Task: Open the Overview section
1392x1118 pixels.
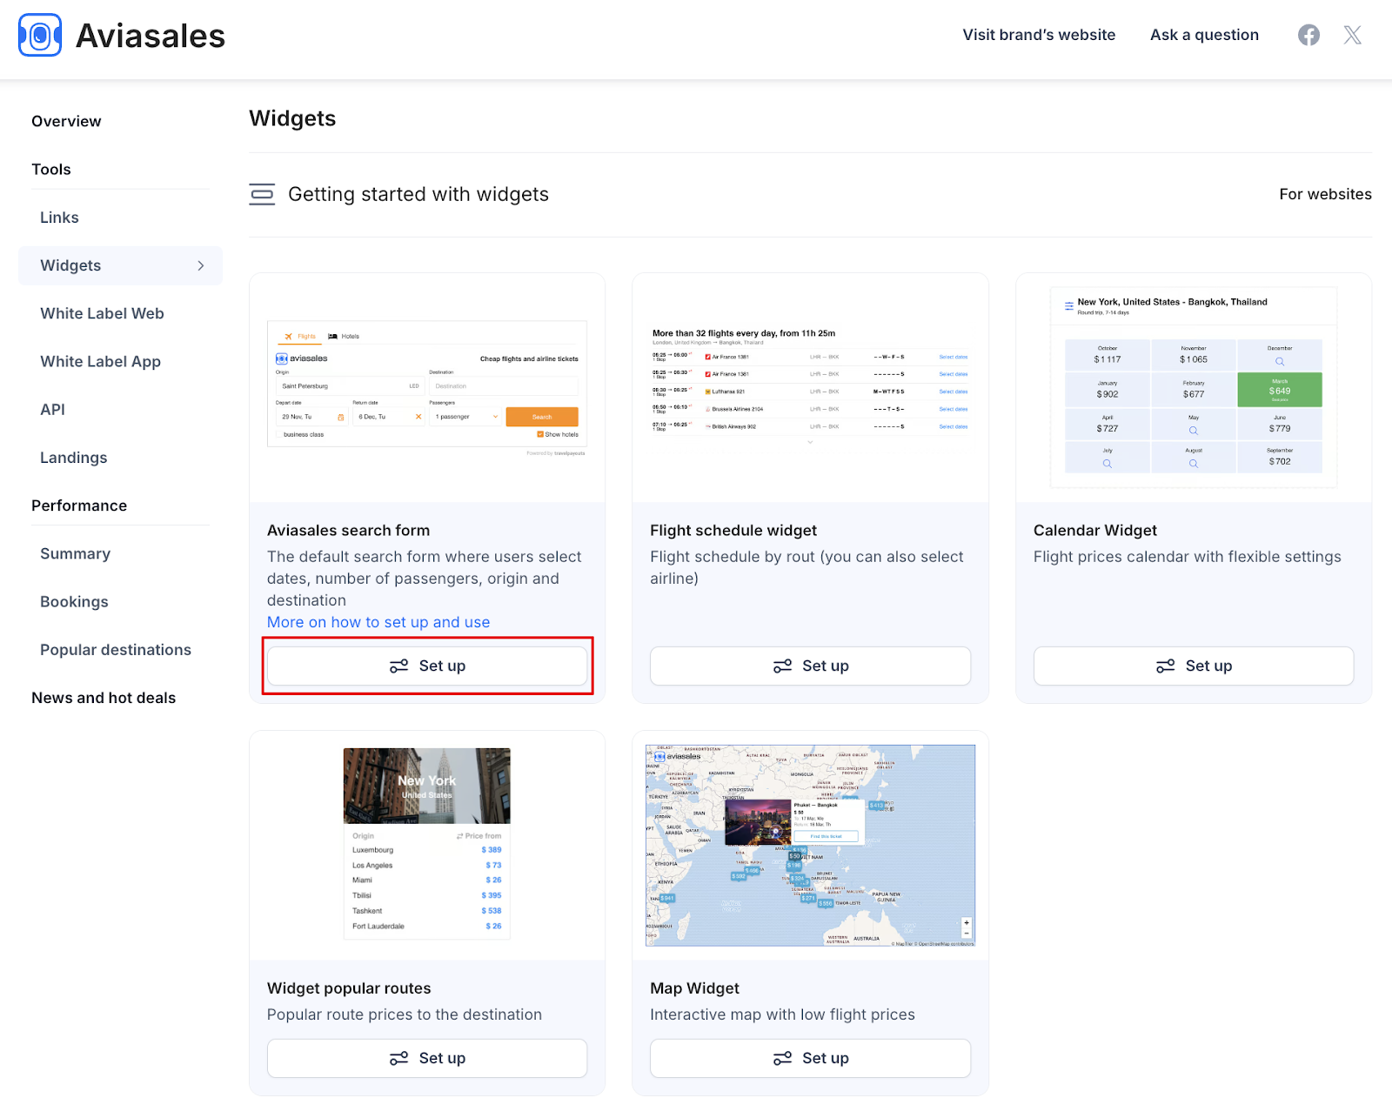Action: pos(66,121)
